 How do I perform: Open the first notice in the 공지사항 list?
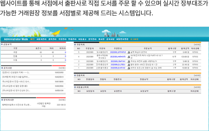pyautogui.click(x=16, y=73)
